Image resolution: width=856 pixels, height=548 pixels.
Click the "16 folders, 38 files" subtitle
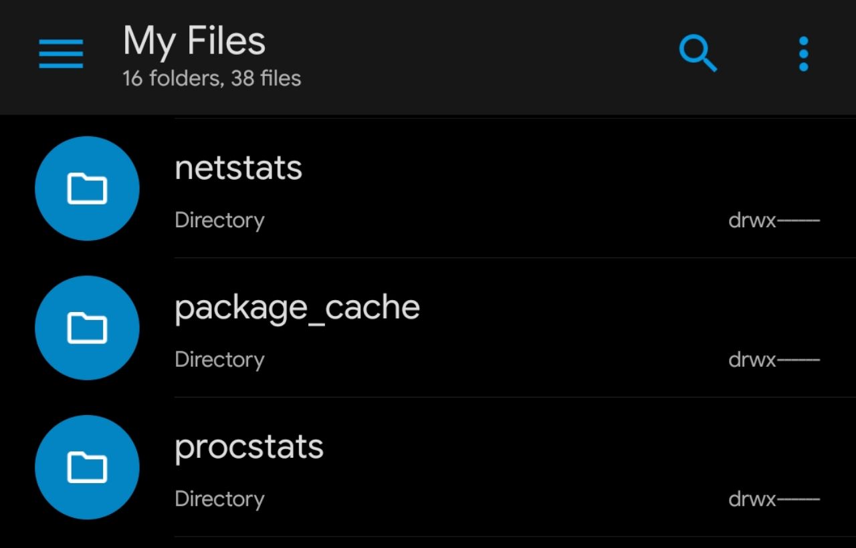(211, 79)
